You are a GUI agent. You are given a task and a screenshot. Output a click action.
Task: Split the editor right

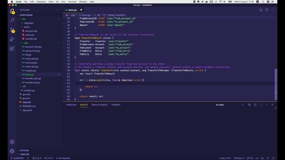click(x=267, y=10)
